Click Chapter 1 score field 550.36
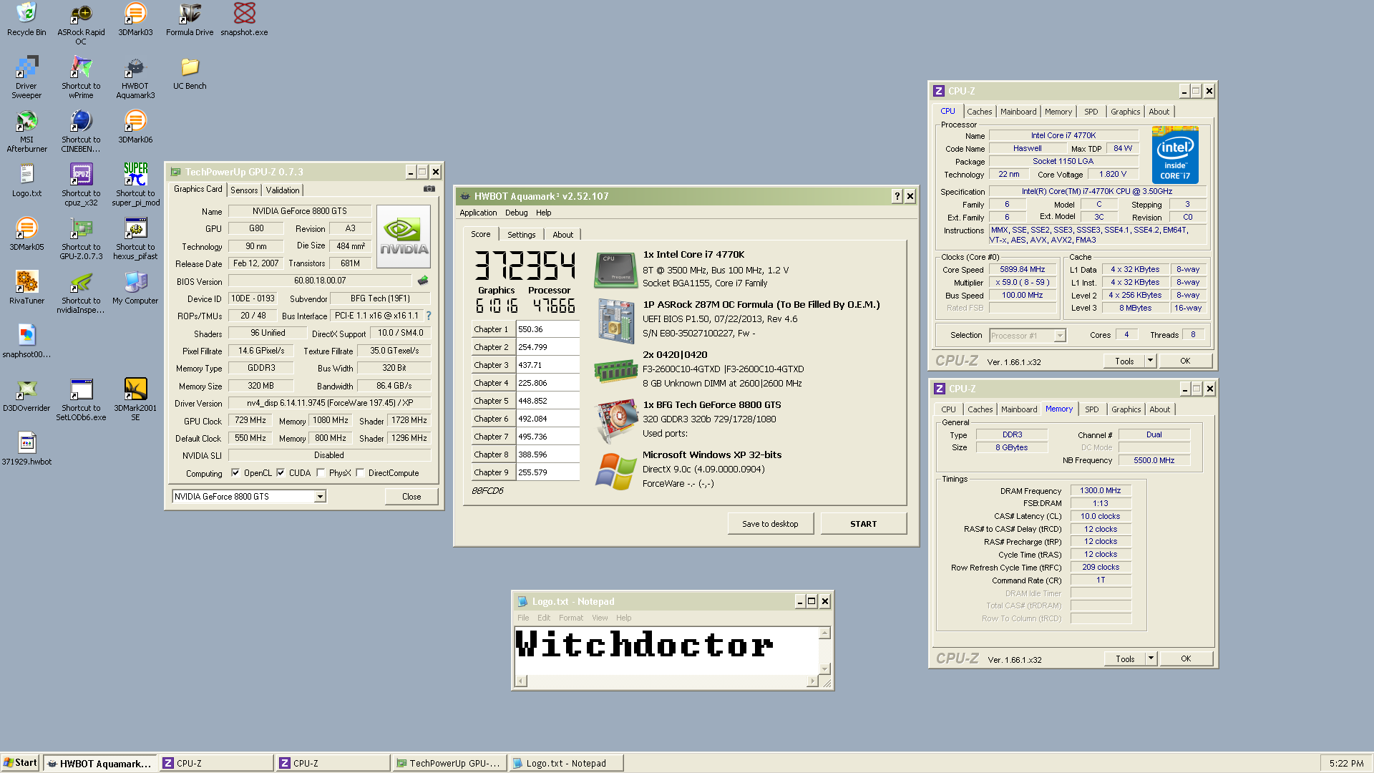This screenshot has height=773, width=1374. [547, 329]
